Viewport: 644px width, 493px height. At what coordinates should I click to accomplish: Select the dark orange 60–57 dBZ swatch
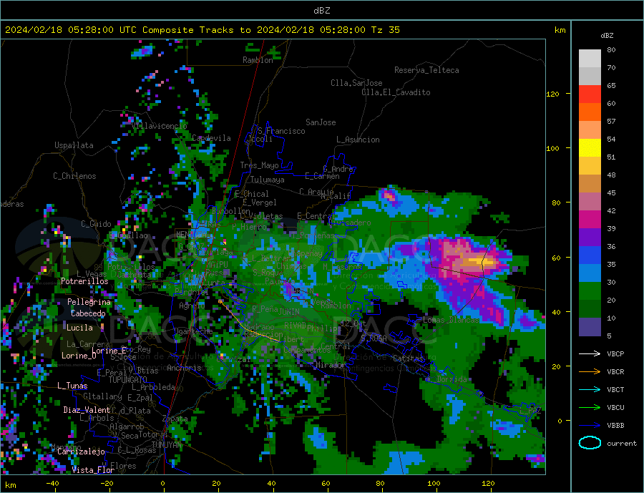(x=590, y=112)
